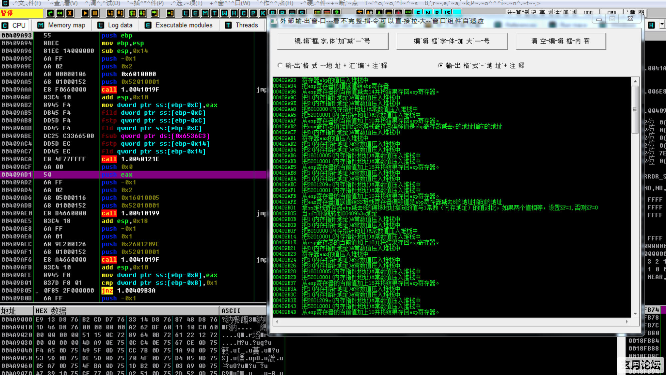Click the increase edit box font size button
This screenshot has height=375, width=666.
tap(452, 41)
